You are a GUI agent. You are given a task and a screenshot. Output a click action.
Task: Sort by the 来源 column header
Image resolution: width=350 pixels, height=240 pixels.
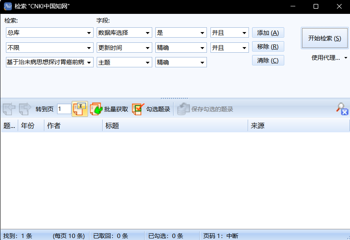(298, 126)
